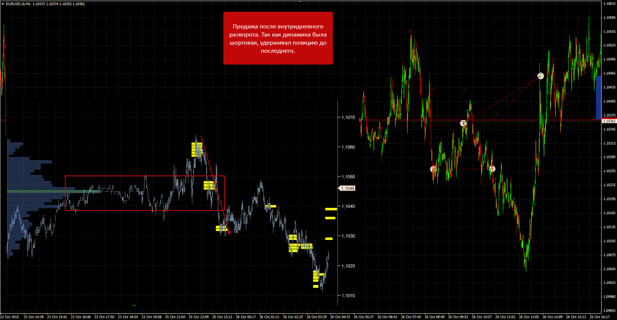Screen dimensions: 617x320
Task: Click the 1.10255 price scale label
Action: (x=609, y=171)
